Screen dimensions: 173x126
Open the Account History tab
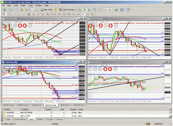(20, 119)
